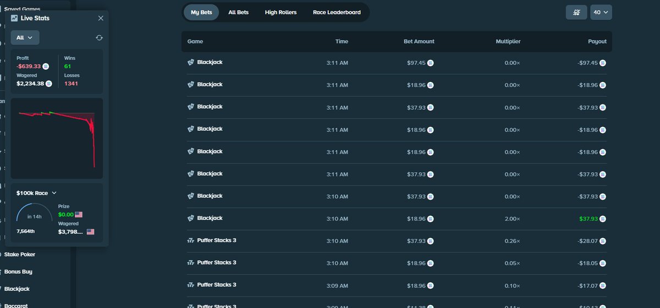Click the coin icon beside Profit -$639.33

pyautogui.click(x=46, y=66)
